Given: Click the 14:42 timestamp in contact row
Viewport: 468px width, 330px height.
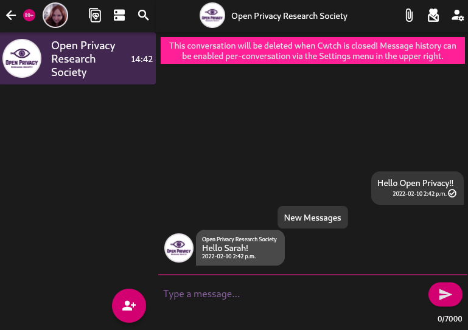Looking at the screenshot, I should [142, 59].
